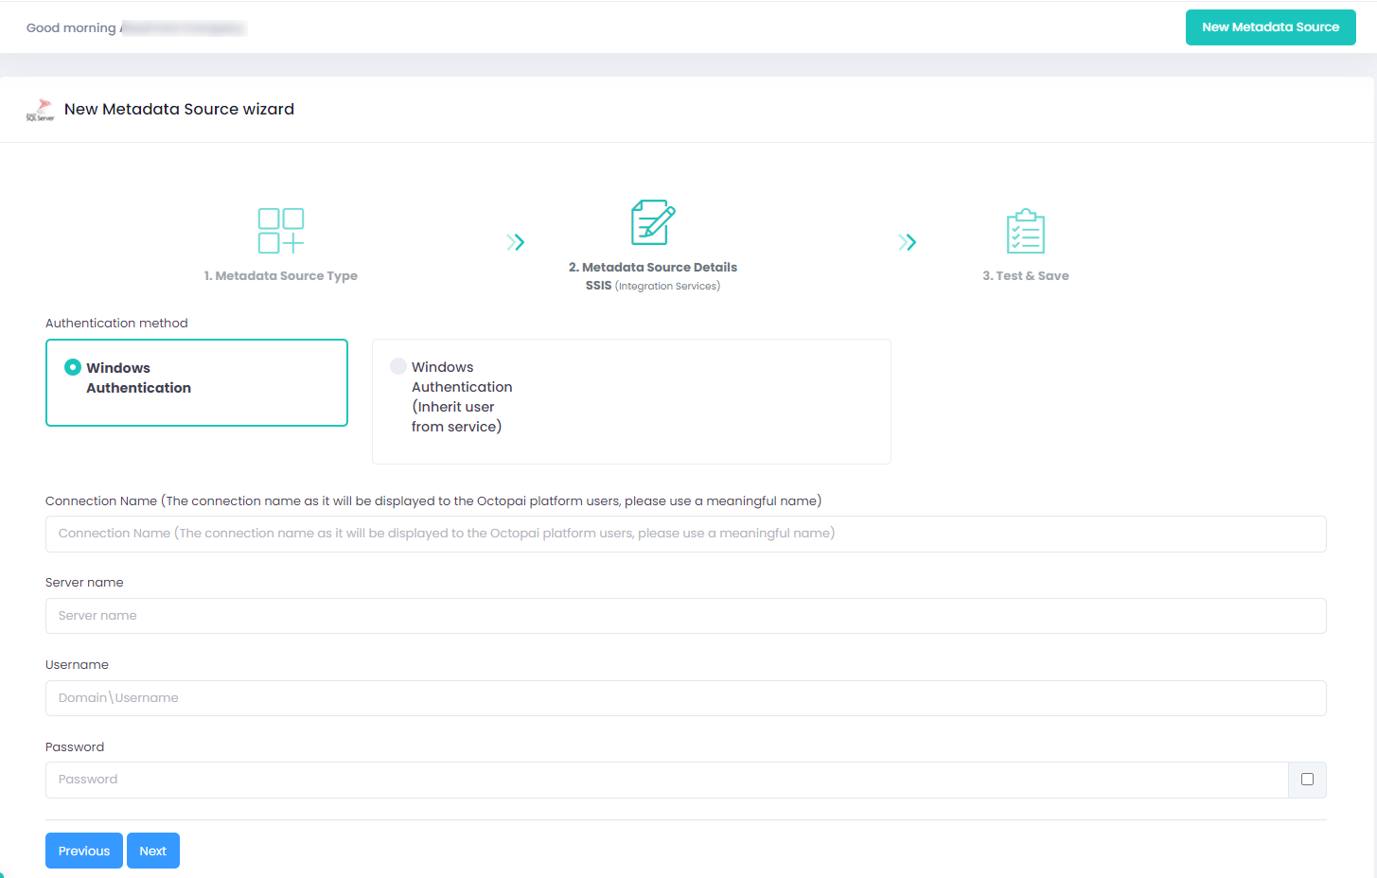Toggle the show password checkbox
The width and height of the screenshot is (1377, 878).
pos(1307,780)
